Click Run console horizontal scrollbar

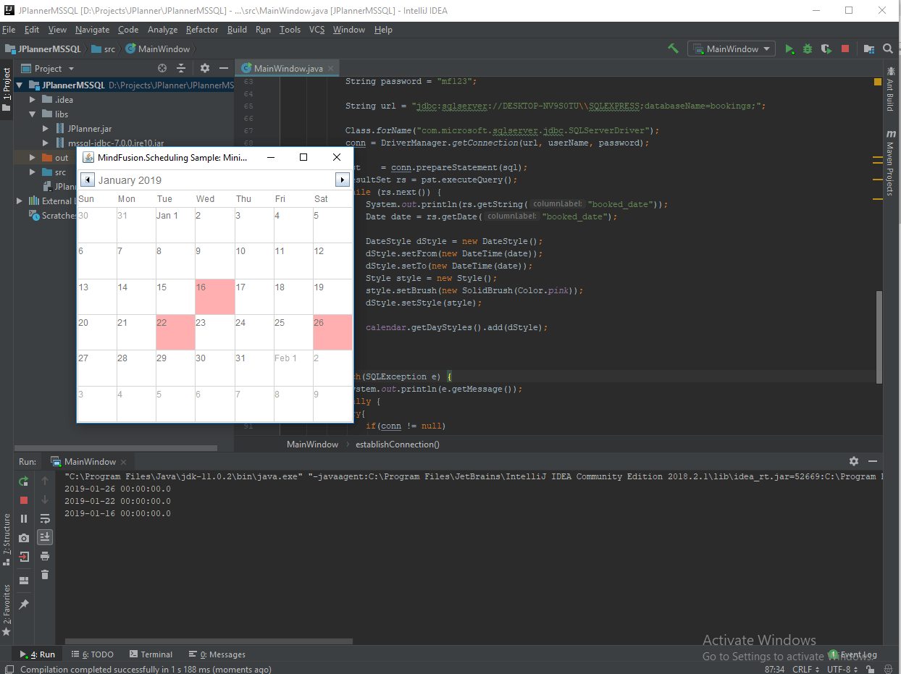tap(209, 641)
